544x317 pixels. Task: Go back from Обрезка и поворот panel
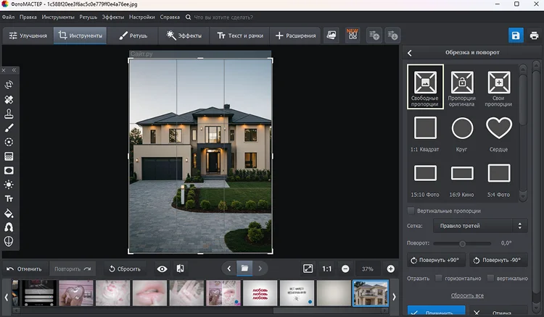(410, 53)
